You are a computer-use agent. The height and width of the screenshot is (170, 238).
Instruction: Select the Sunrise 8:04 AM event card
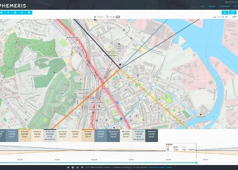point(26,134)
